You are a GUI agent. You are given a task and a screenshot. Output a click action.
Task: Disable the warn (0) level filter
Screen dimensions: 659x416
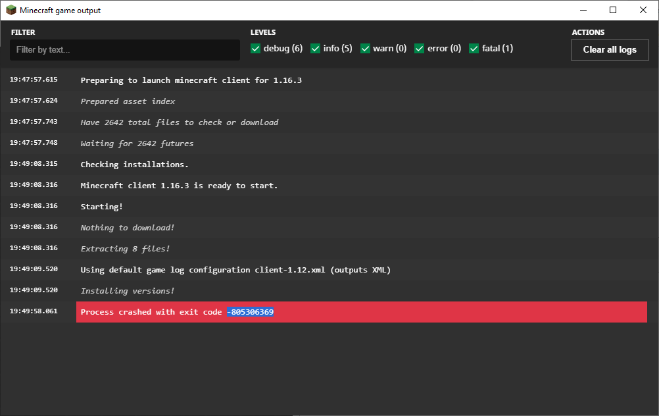pyautogui.click(x=365, y=49)
